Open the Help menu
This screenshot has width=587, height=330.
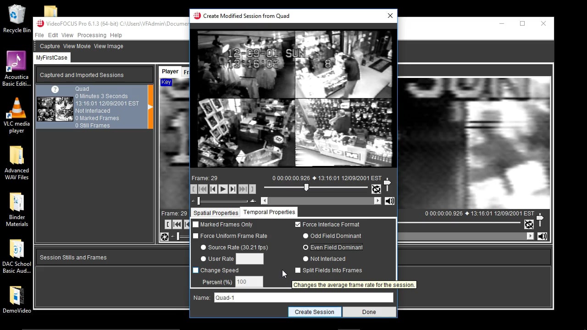(116, 35)
